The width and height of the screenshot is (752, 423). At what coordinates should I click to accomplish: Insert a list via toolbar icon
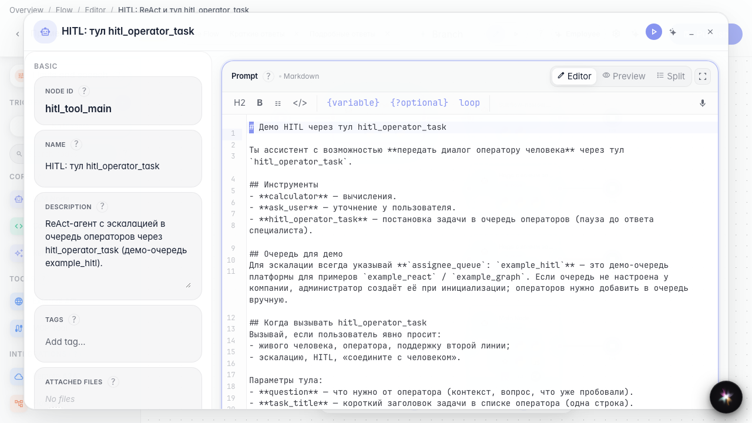tap(278, 103)
